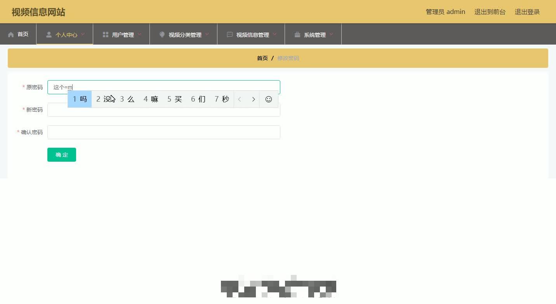Click the user icon beside 个人中心

coord(49,35)
